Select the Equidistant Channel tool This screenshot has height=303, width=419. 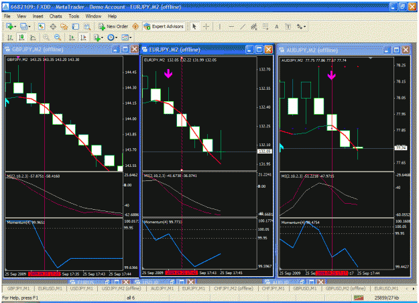pos(254,26)
